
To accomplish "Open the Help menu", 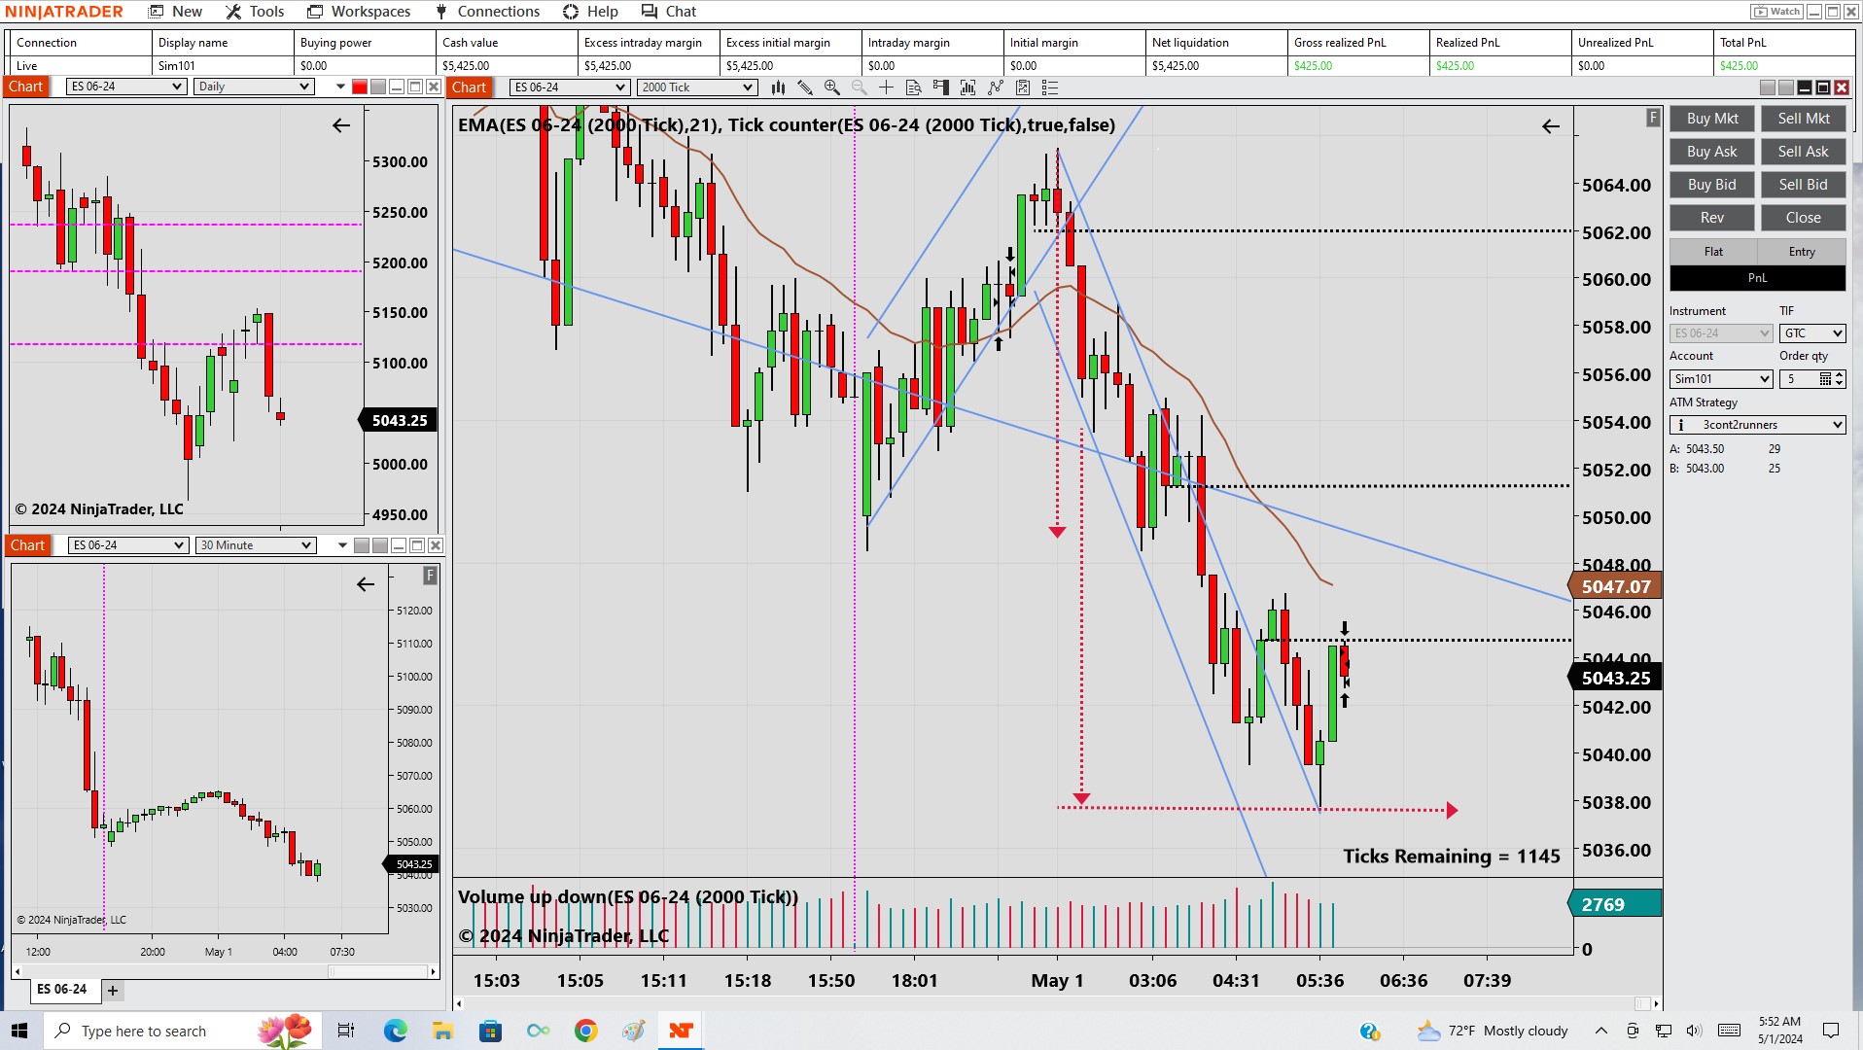I will click(x=590, y=12).
